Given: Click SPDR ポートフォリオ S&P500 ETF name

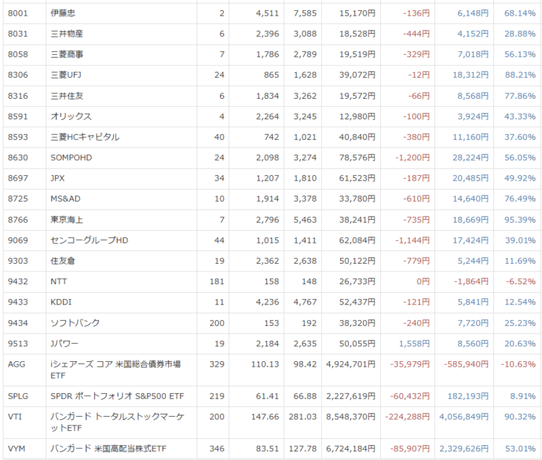Looking at the screenshot, I should pos(117,396).
